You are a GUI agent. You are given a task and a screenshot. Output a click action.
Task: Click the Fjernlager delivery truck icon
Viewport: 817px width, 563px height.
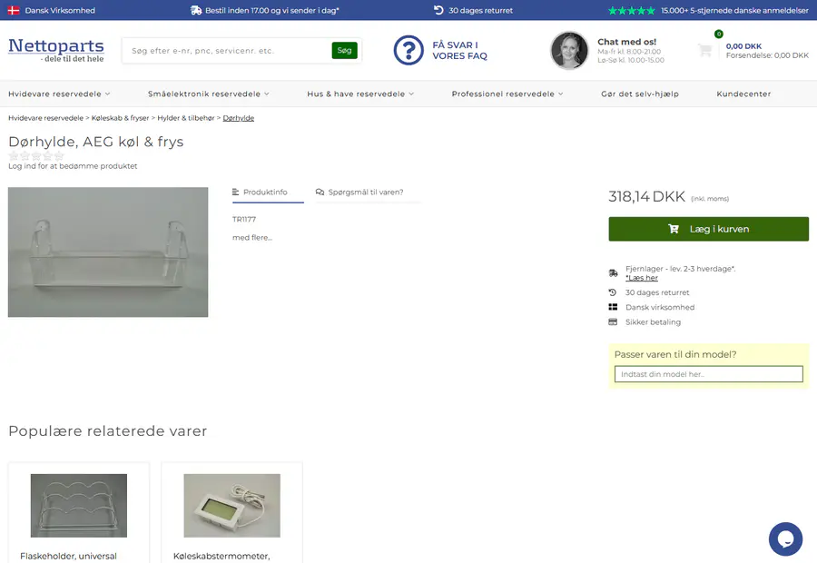[614, 273]
